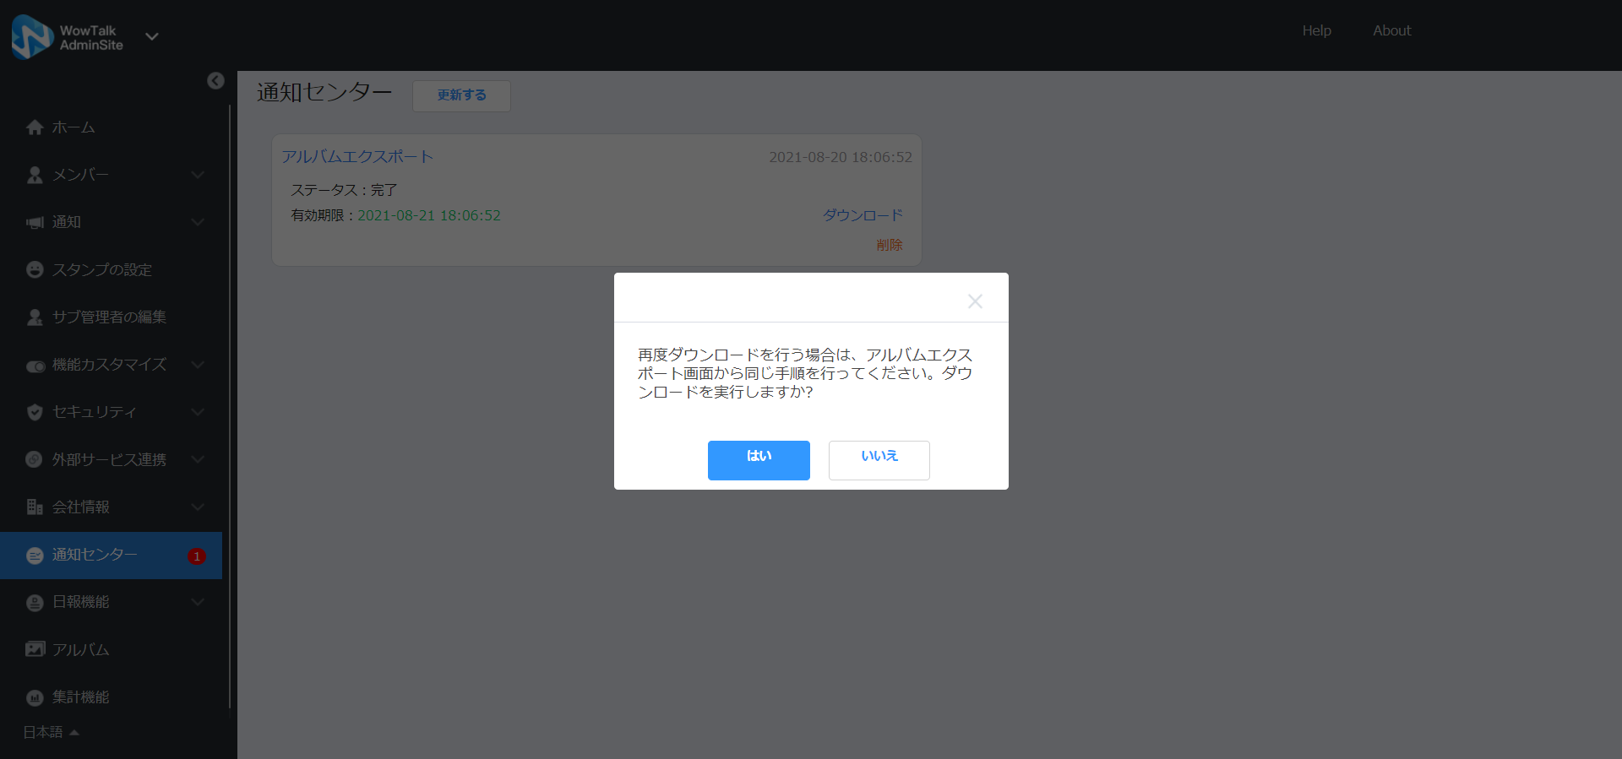The height and width of the screenshot is (759, 1622).
Task: Open the 通知センター menu item
Action: pos(95,555)
